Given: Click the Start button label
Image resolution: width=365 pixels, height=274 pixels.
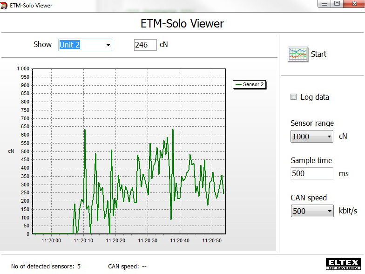Looking at the screenshot, I should coord(318,54).
